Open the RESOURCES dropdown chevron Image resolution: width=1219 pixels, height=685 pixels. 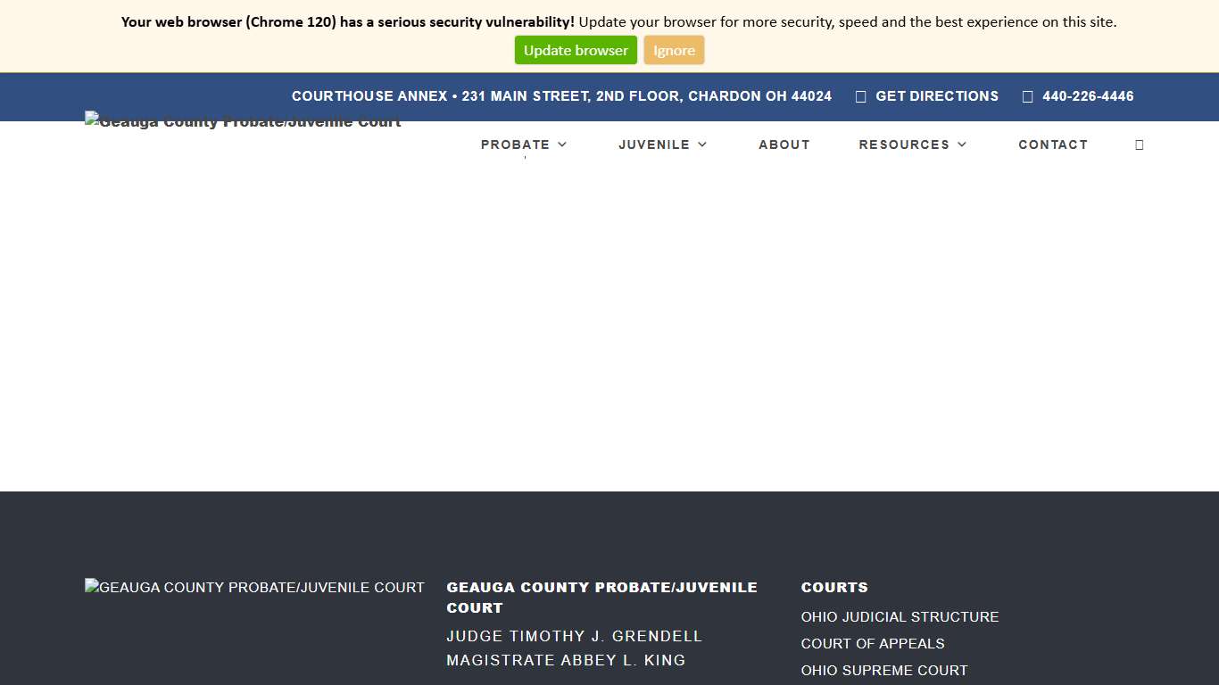pos(962,144)
